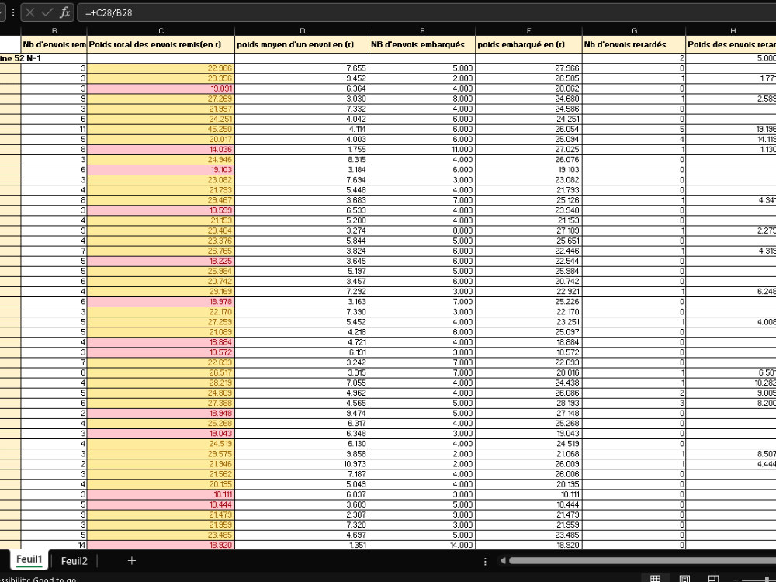Select pink cell with value 18.225

click(161, 262)
